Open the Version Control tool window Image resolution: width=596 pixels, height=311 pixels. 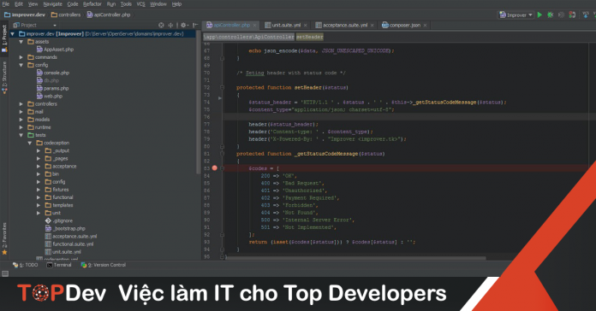(104, 265)
